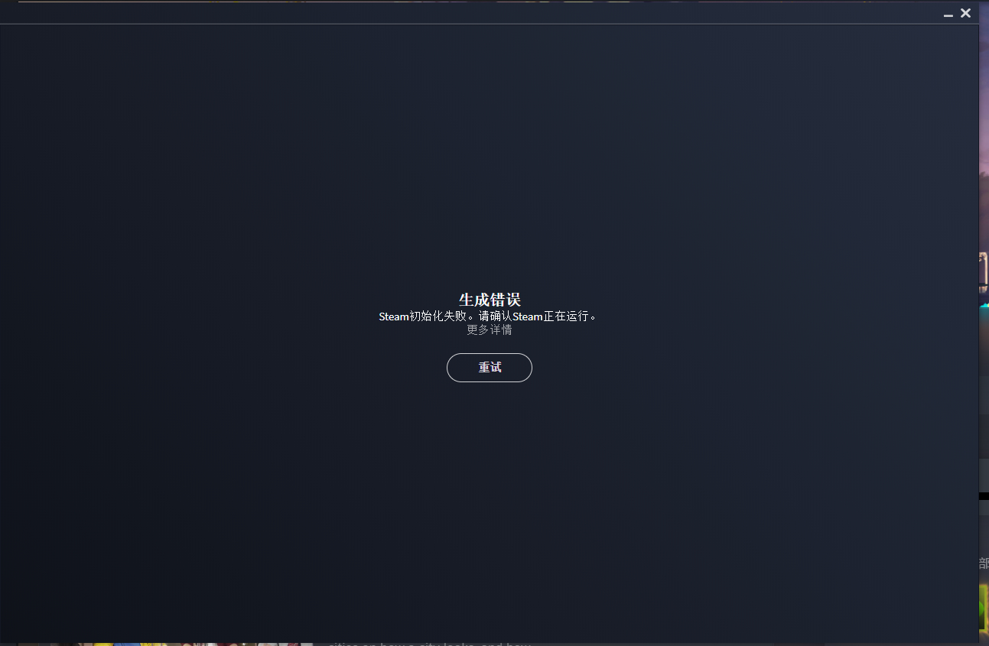Click the Steam初始化失败 error message

coord(488,317)
